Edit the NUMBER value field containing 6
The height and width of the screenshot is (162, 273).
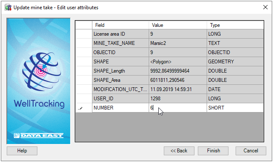[x=178, y=108]
